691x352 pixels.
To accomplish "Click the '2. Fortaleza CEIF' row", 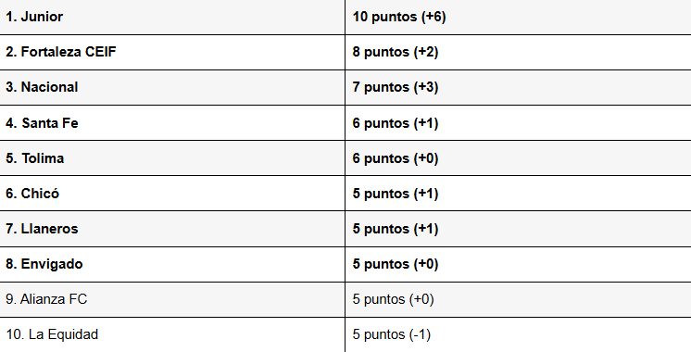I will pyautogui.click(x=345, y=52).
